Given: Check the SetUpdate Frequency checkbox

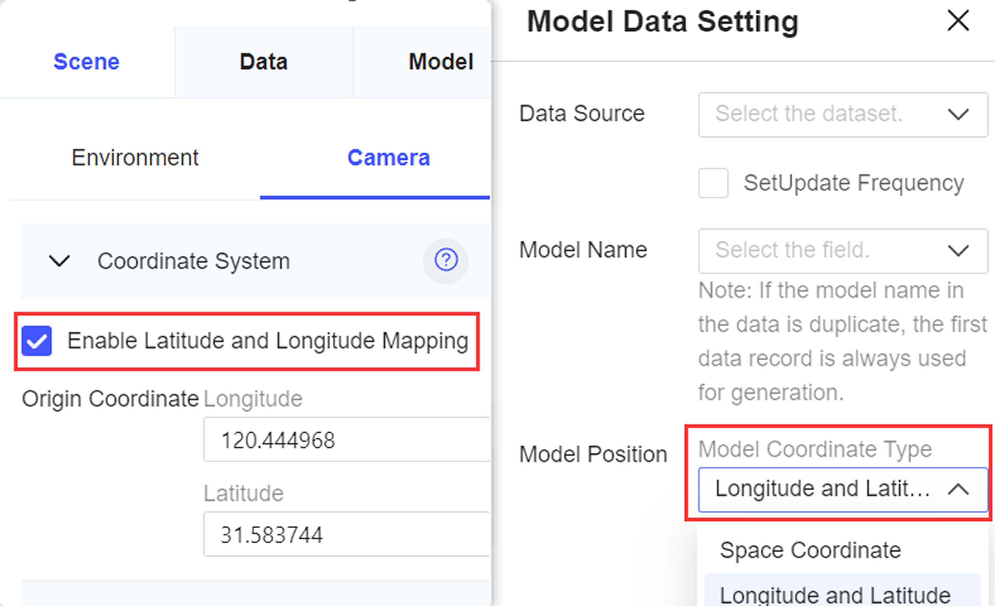Looking at the screenshot, I should point(713,183).
